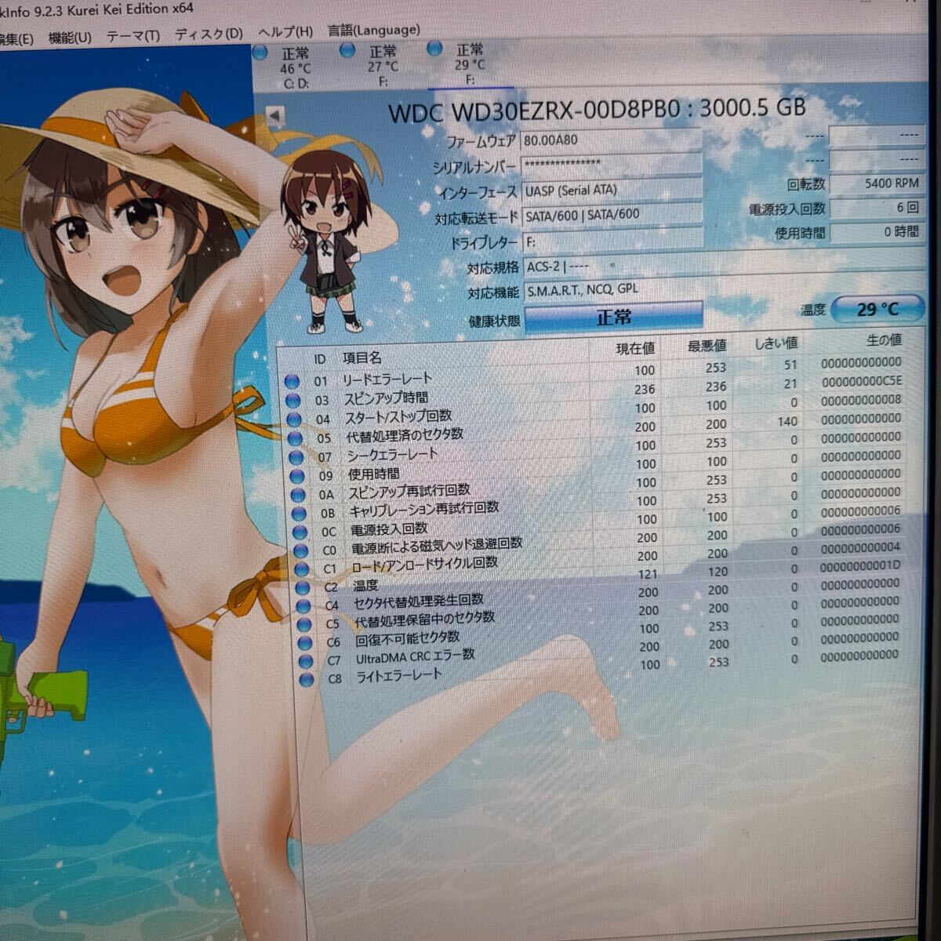
Task: Open the ヘルプ(H) menu
Action: coord(285,32)
